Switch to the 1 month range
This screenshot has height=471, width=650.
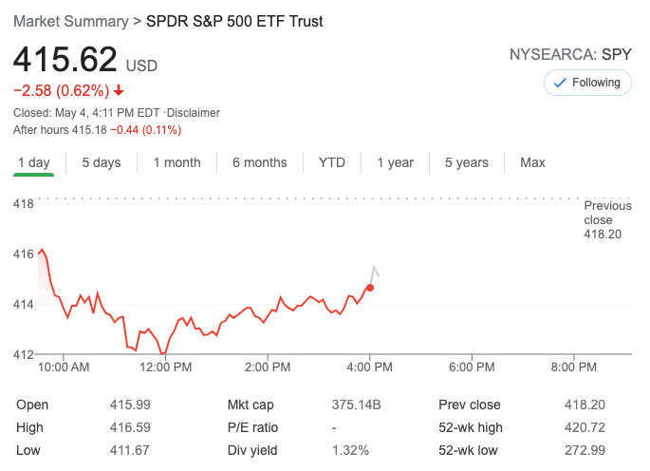tap(176, 162)
